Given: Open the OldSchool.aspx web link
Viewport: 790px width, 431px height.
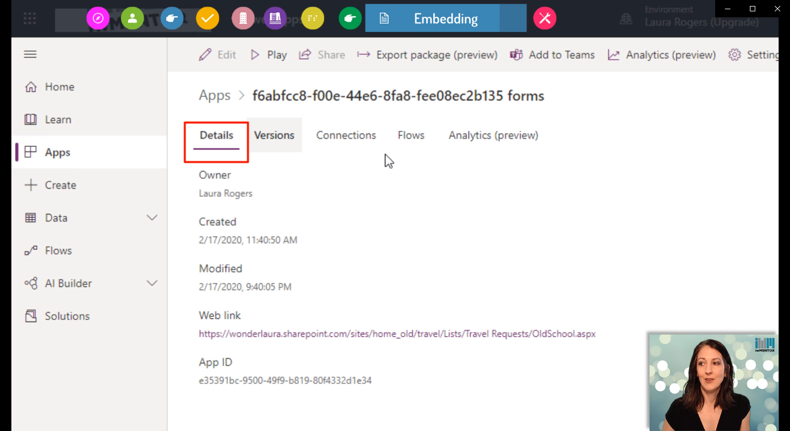Looking at the screenshot, I should (397, 334).
